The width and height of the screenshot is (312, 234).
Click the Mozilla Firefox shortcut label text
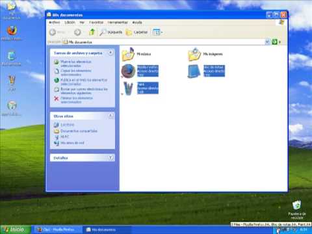(x=148, y=71)
